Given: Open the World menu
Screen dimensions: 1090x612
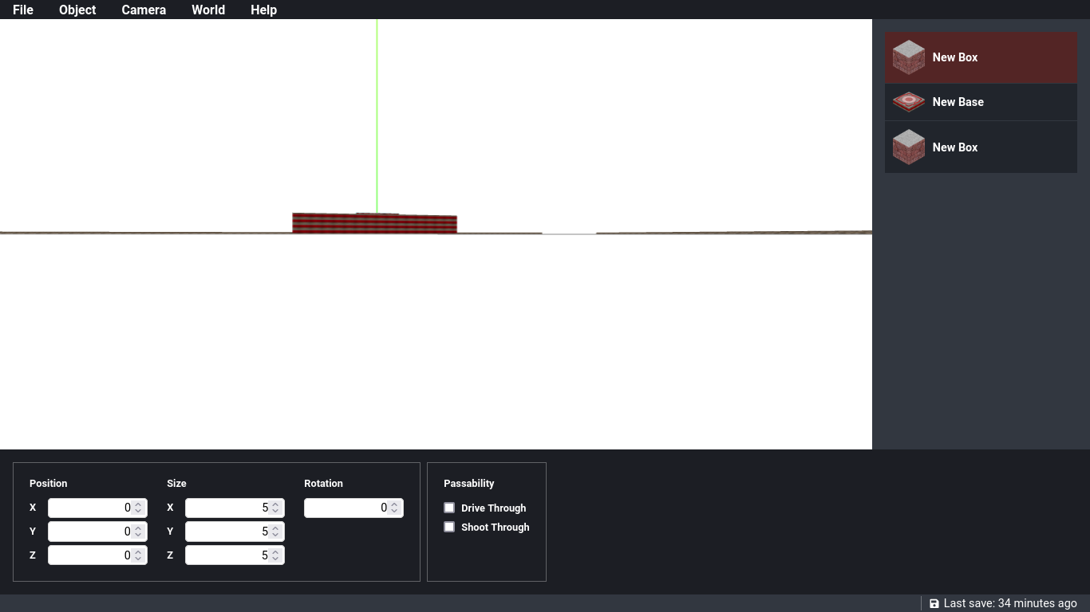Looking at the screenshot, I should (x=208, y=10).
